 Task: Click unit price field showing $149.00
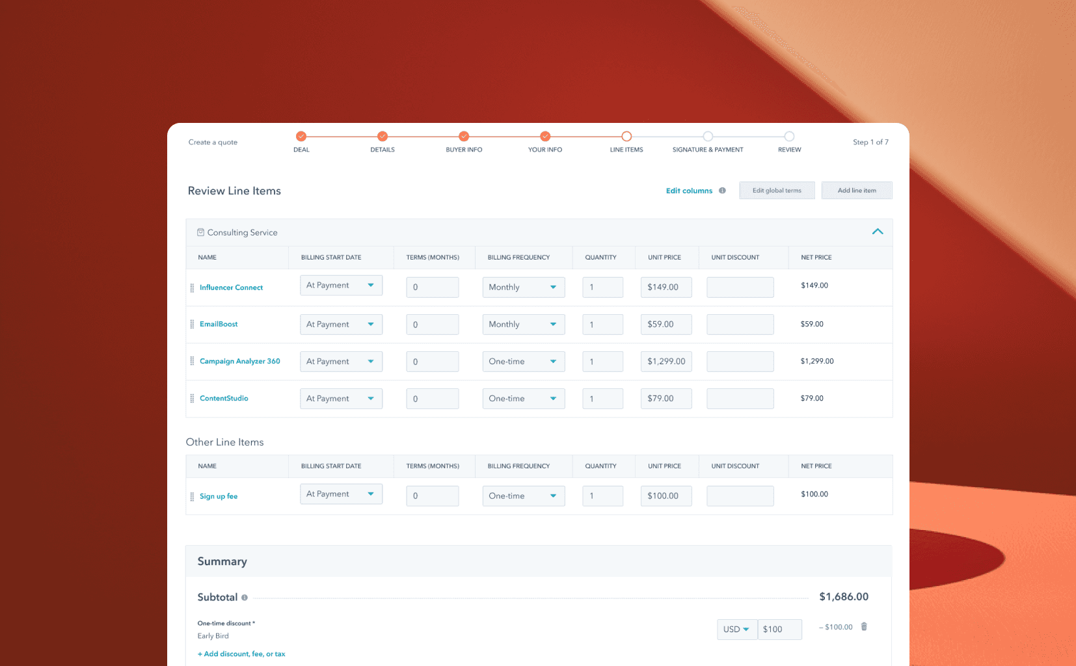(666, 287)
